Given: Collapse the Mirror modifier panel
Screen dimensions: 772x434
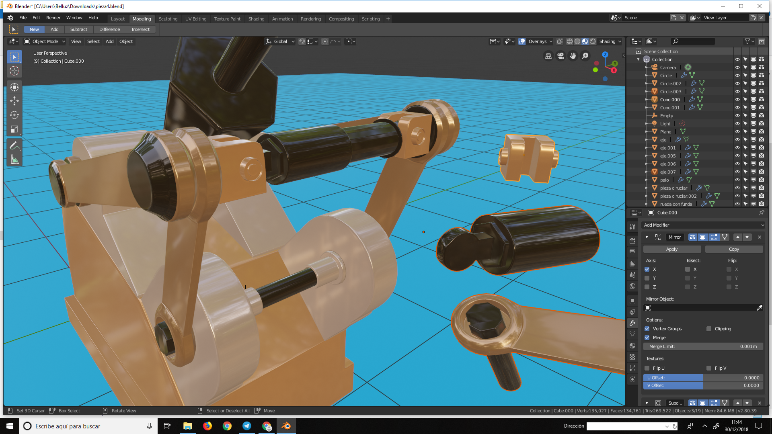Looking at the screenshot, I should tap(647, 237).
